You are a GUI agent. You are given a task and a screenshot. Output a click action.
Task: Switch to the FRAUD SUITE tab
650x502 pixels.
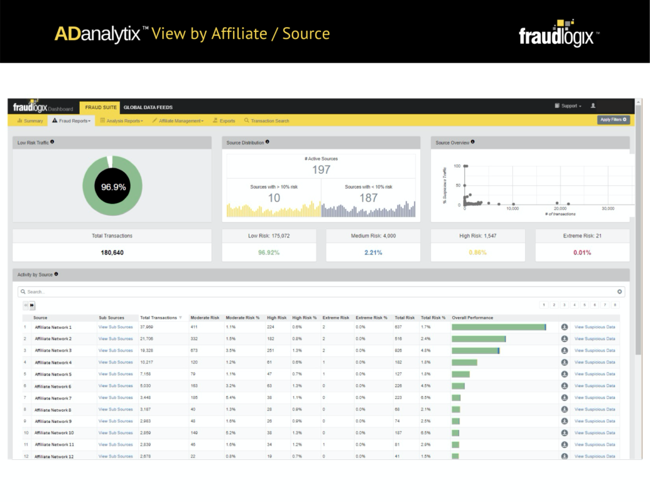click(100, 107)
